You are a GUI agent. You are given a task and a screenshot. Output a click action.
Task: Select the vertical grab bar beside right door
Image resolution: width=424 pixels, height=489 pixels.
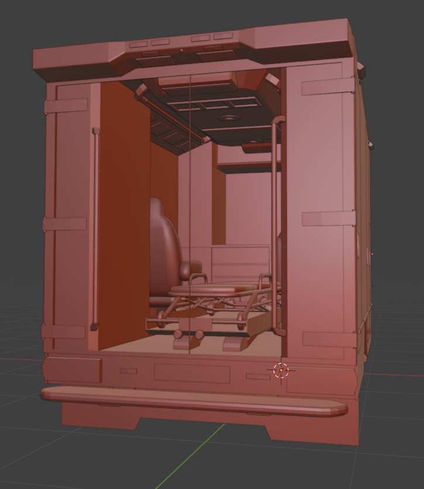[275, 225]
